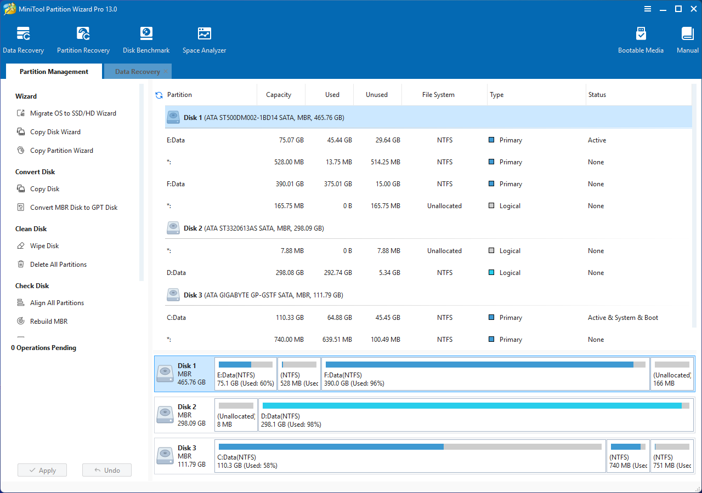
Task: Open the hamburger menu in title bar
Action: 648,9
